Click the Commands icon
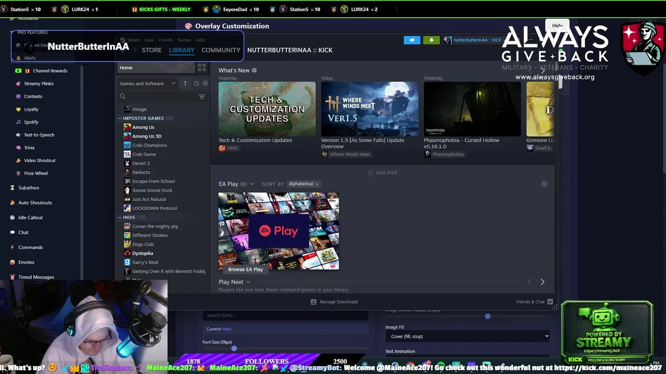 [12, 247]
